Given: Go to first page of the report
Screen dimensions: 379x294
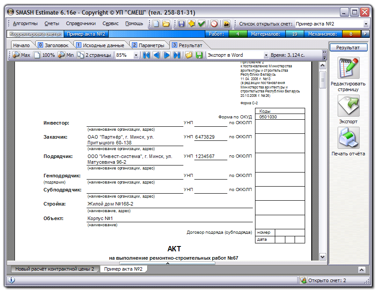Looking at the screenshot, I should pos(146,55).
